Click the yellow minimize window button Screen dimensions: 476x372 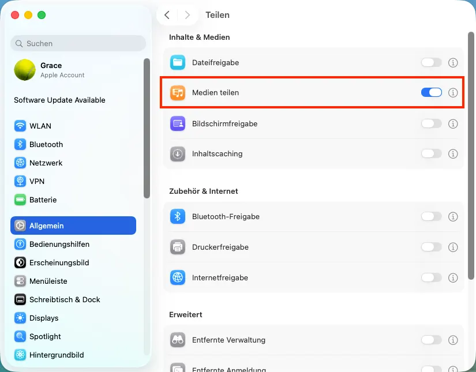click(x=28, y=15)
